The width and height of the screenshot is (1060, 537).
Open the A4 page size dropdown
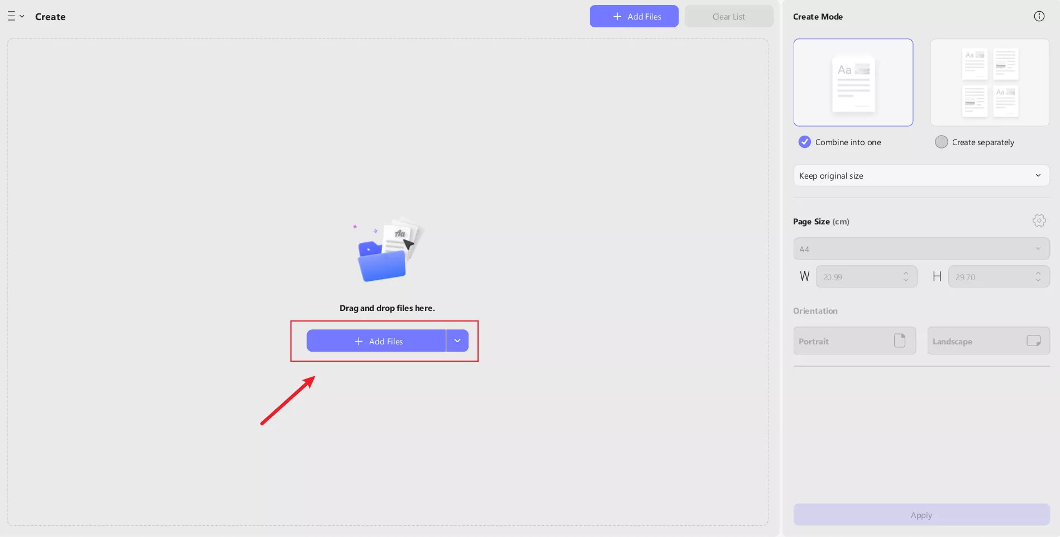click(921, 249)
